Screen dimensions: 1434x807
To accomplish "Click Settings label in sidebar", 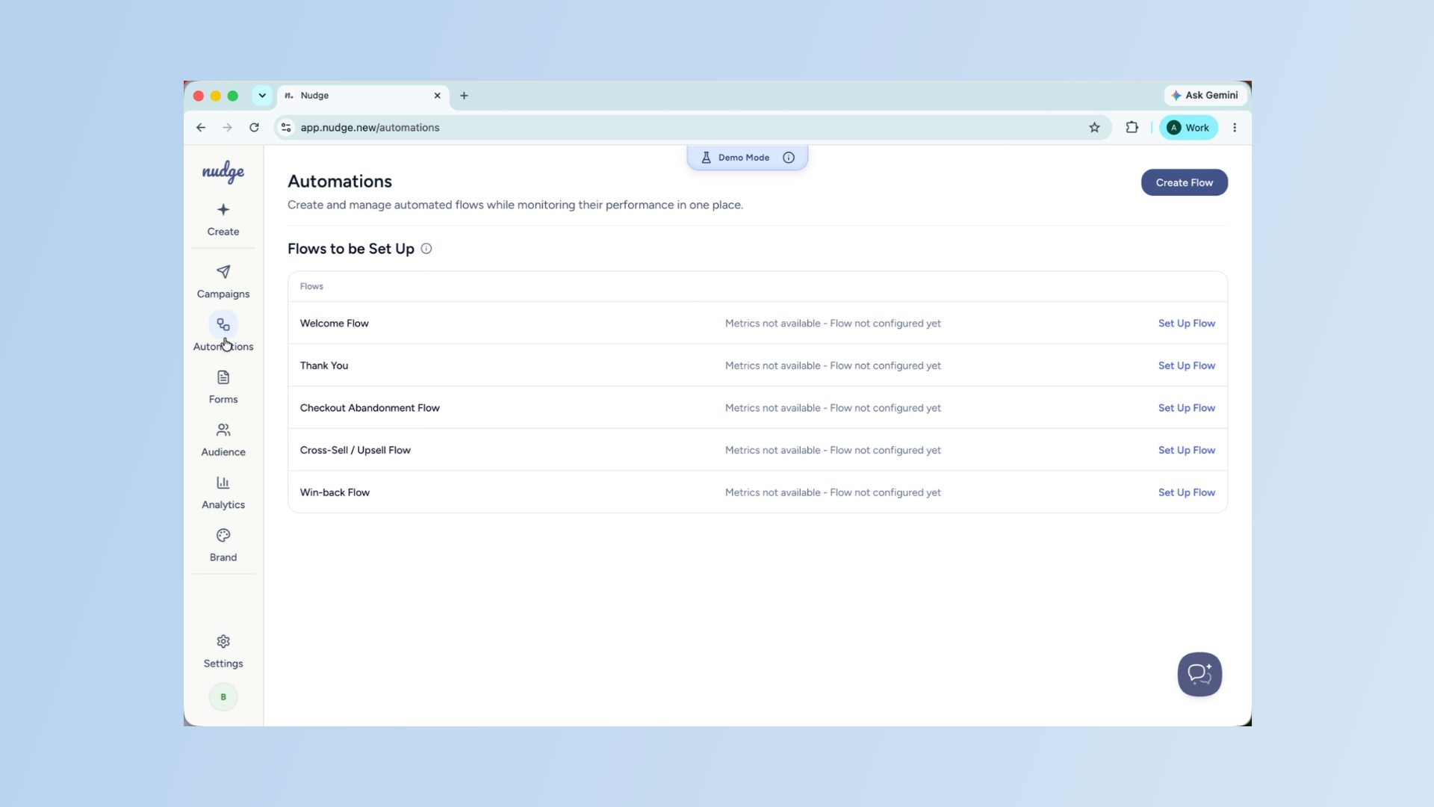I will coord(223,664).
